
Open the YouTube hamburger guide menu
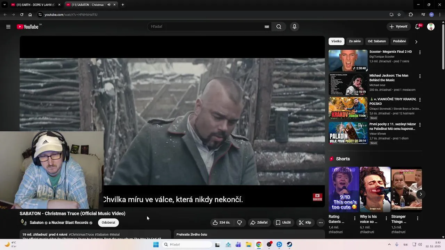(8, 27)
